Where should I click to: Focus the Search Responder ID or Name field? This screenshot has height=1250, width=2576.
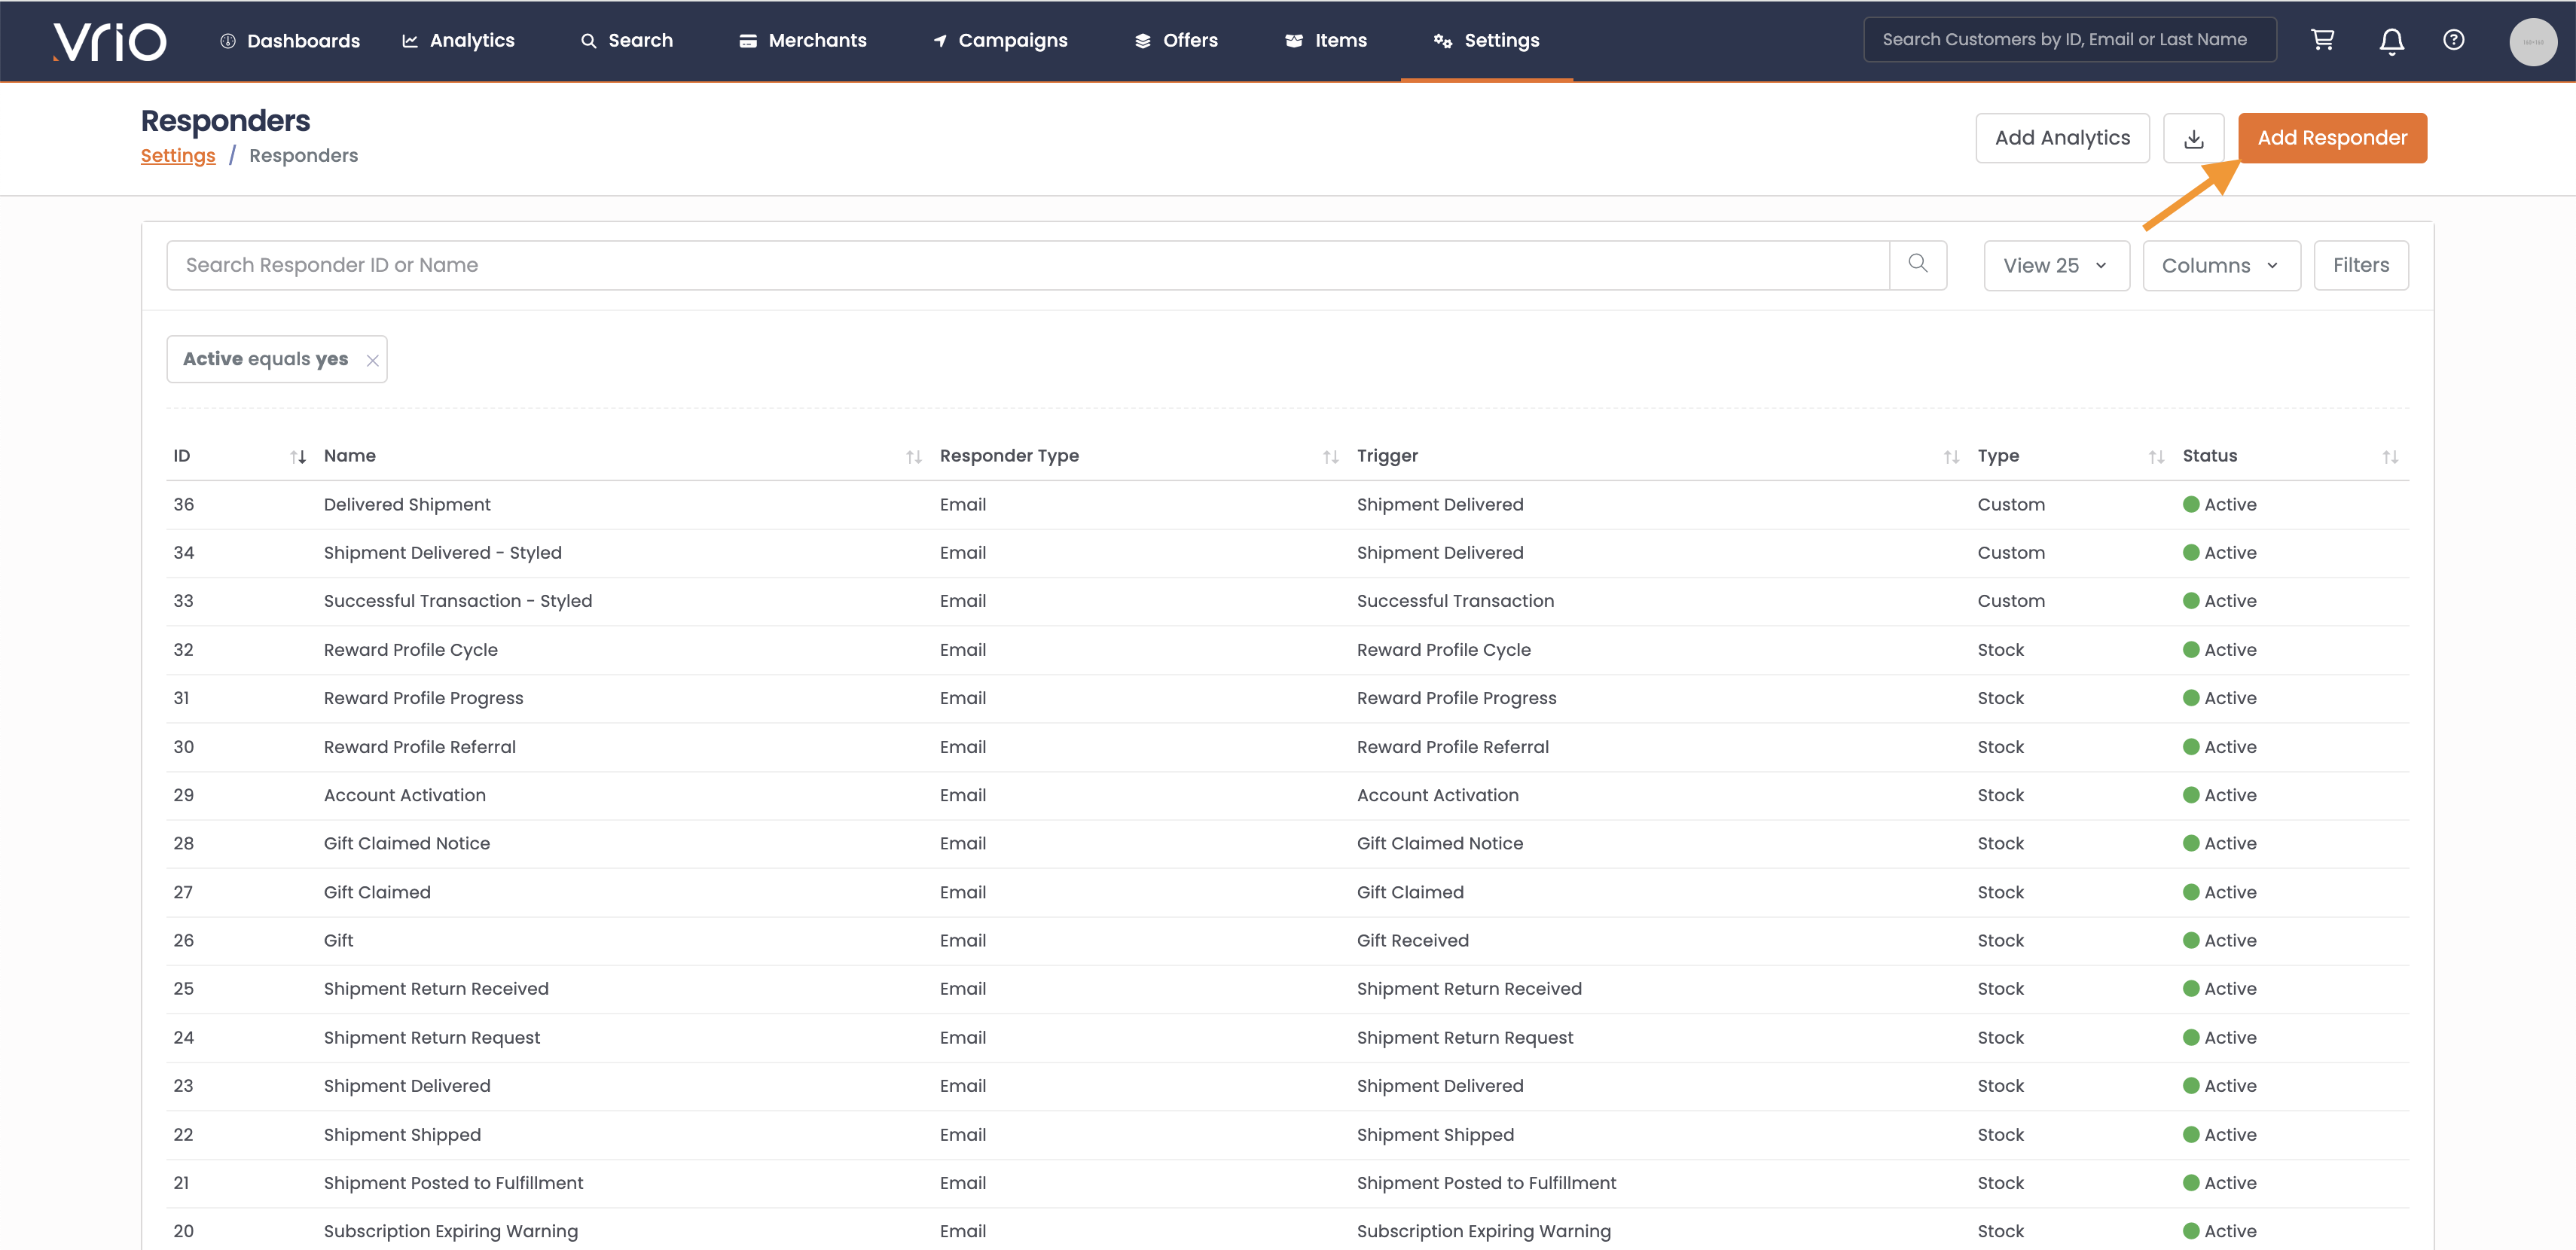pyautogui.click(x=1027, y=265)
